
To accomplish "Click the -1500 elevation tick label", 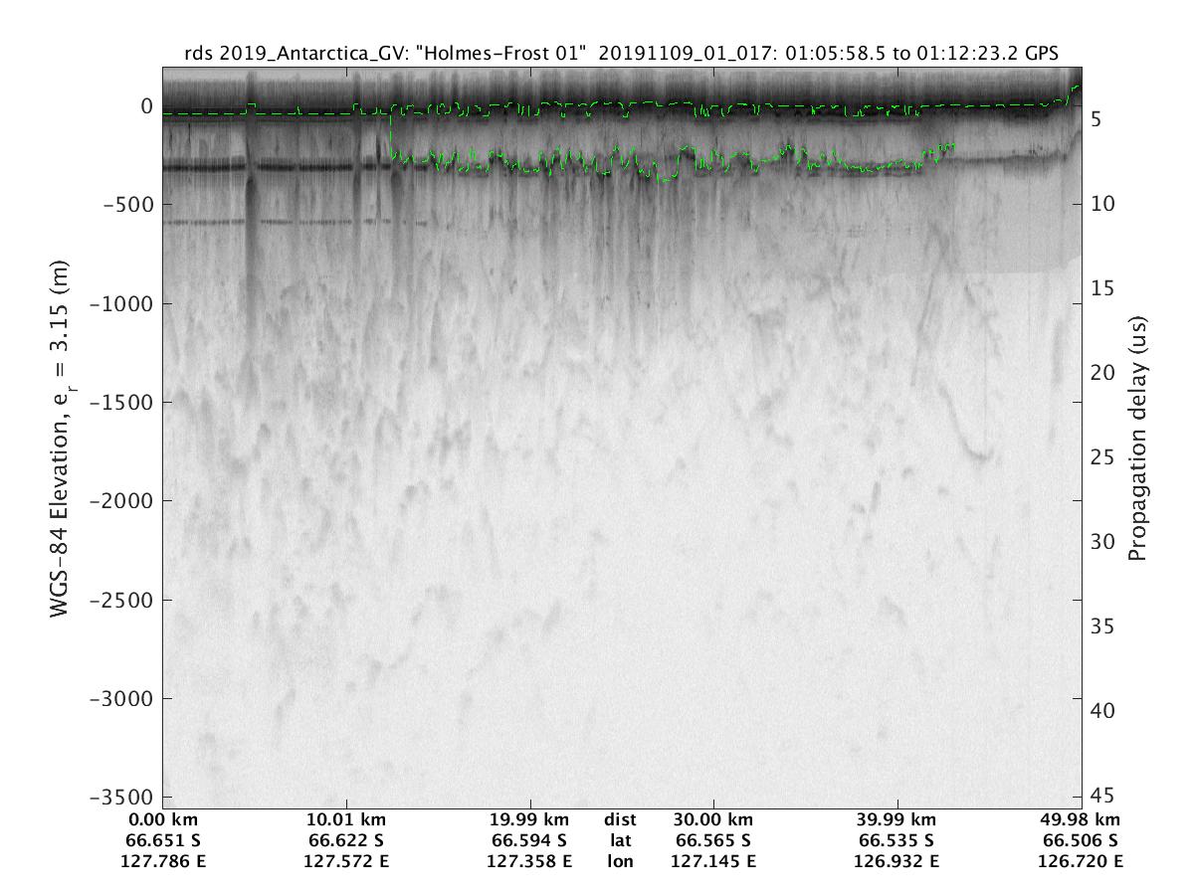I will click(118, 402).
